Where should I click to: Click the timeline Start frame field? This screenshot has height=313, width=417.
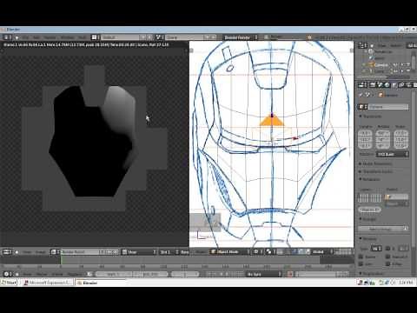(114, 274)
